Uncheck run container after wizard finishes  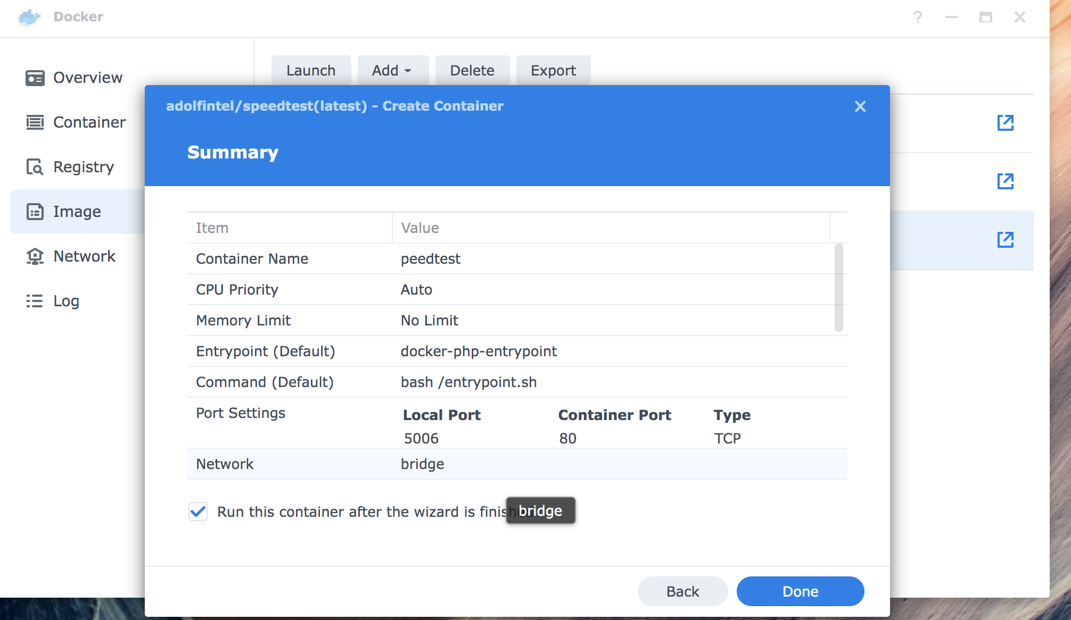[198, 512]
